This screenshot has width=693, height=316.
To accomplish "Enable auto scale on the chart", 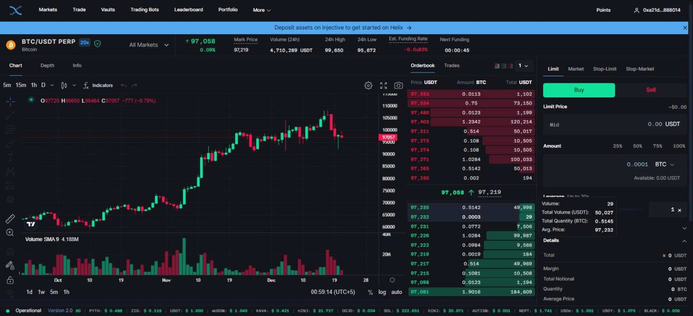I will [x=396, y=292].
